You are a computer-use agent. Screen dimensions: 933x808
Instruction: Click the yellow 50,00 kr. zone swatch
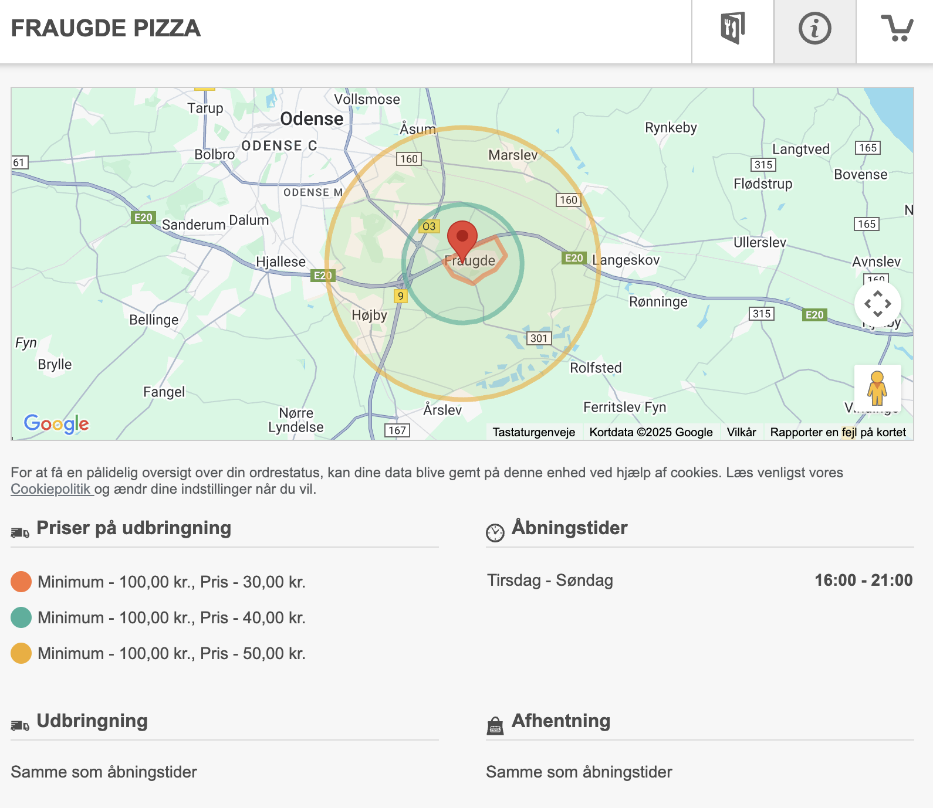point(21,653)
